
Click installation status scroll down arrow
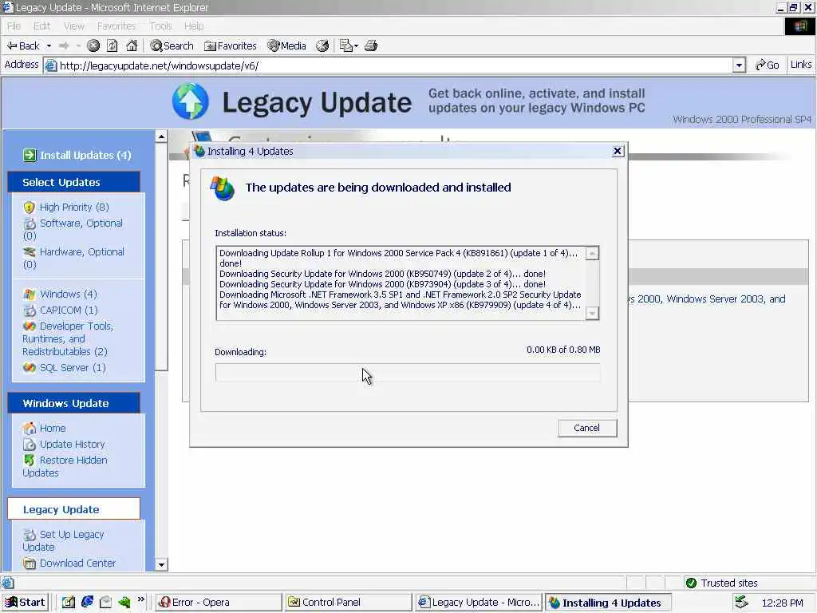(593, 313)
